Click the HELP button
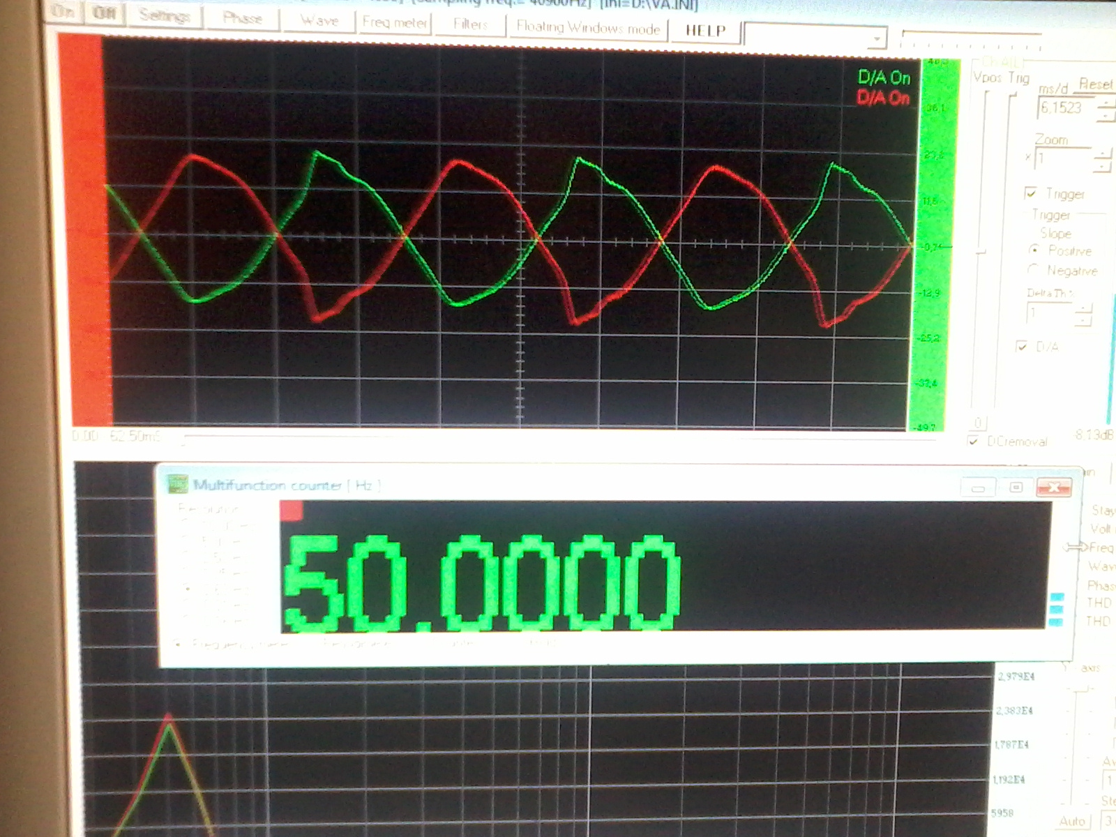Screen dimensions: 1116x837 (705, 31)
